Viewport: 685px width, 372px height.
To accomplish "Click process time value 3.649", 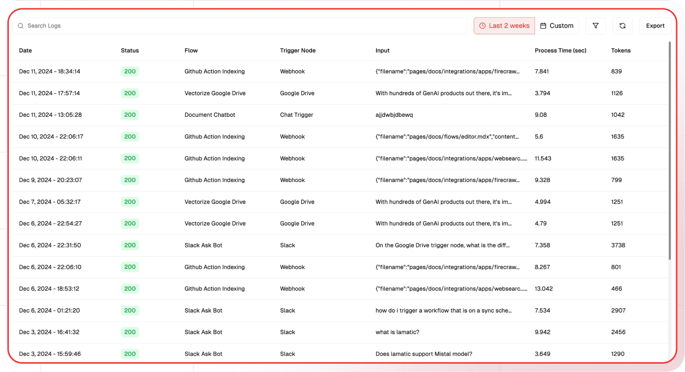I will click(542, 354).
